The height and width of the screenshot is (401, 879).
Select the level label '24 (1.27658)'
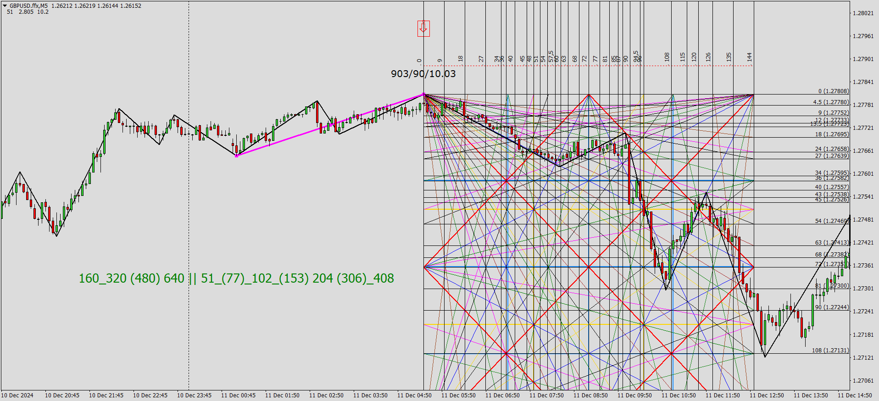[x=832, y=149]
